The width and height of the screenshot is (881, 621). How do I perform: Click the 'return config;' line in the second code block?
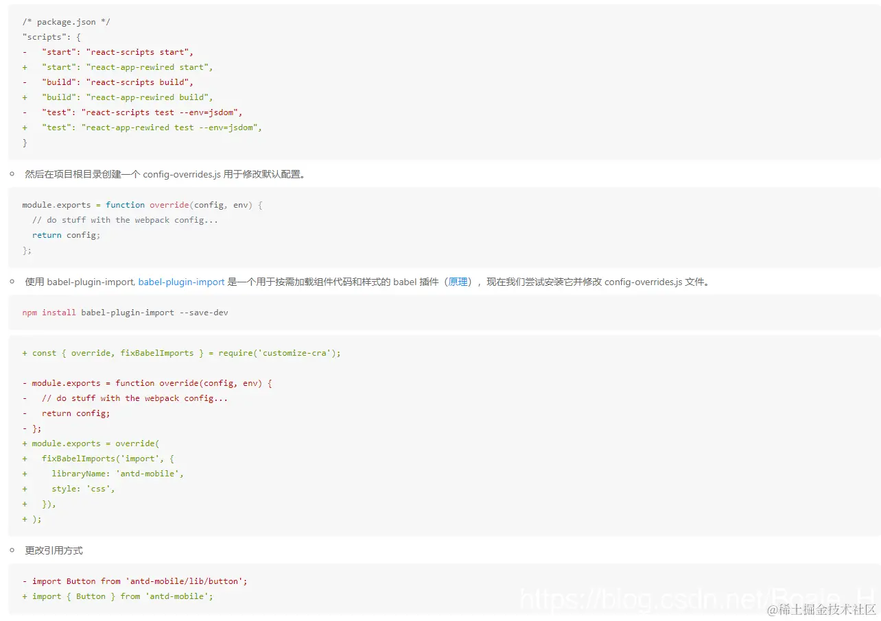click(x=66, y=235)
